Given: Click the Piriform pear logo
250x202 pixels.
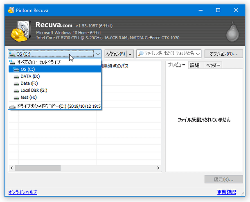Looking at the screenshot, I should 232,32.
